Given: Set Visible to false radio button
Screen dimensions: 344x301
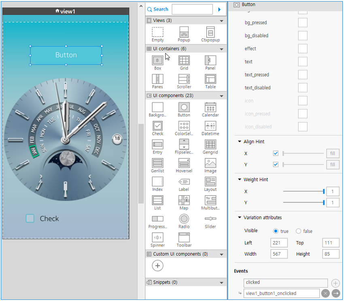Looking at the screenshot, I should pos(299,231).
